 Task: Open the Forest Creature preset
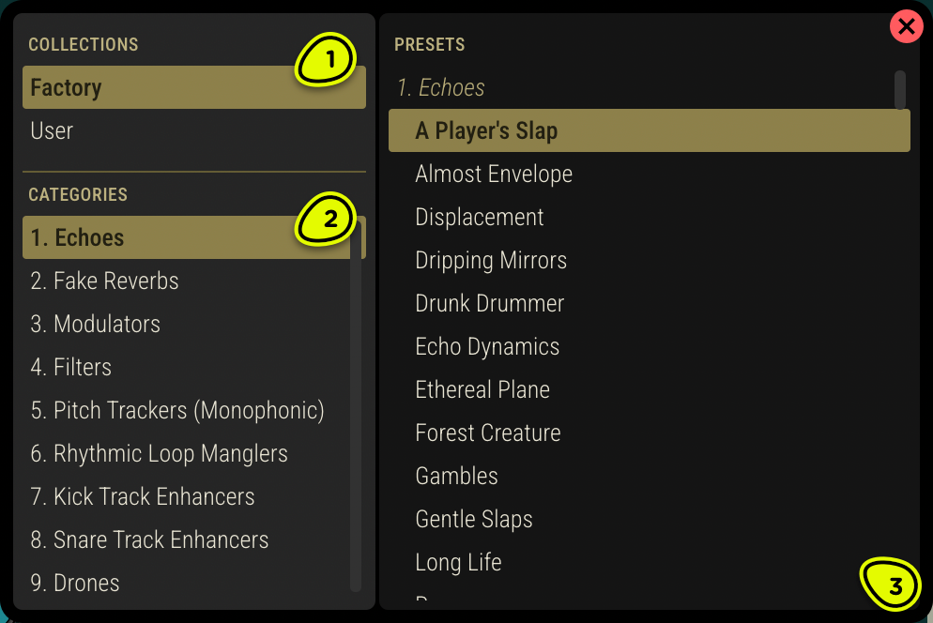488,433
